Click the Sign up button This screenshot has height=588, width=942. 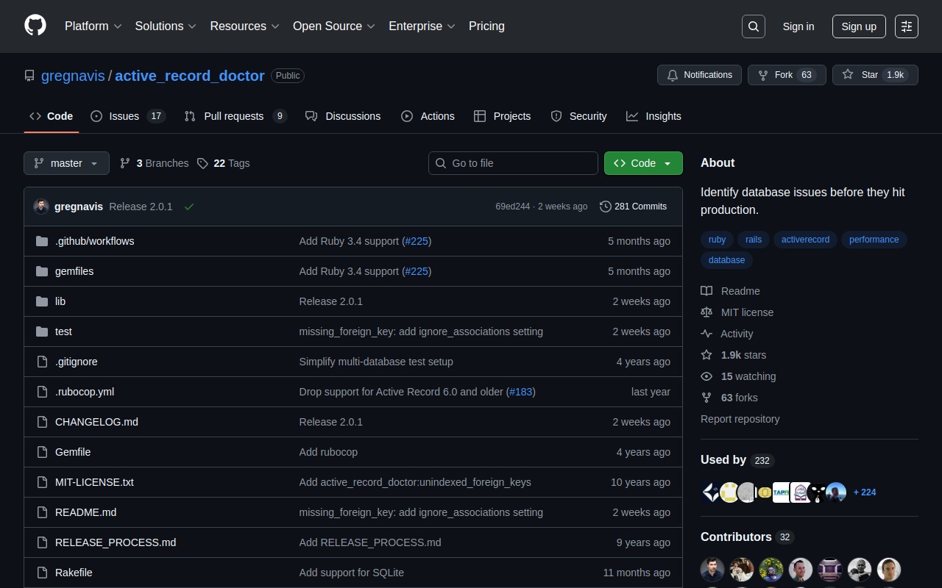pos(858,26)
